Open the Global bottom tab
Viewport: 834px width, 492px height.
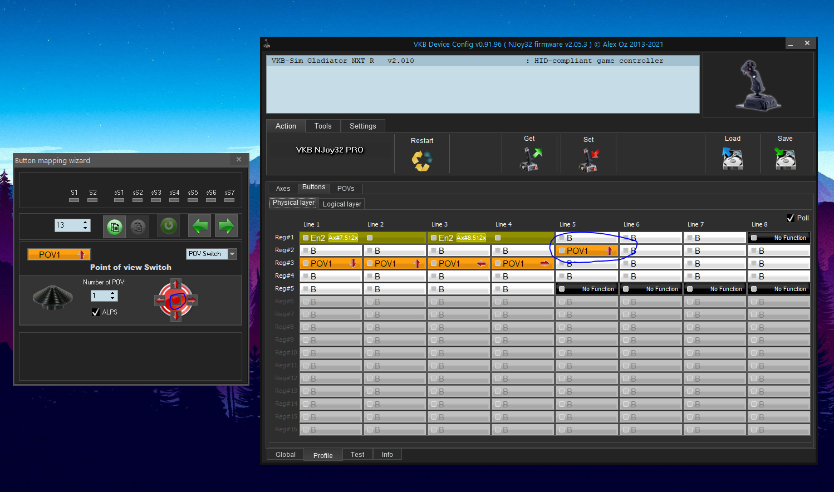286,455
